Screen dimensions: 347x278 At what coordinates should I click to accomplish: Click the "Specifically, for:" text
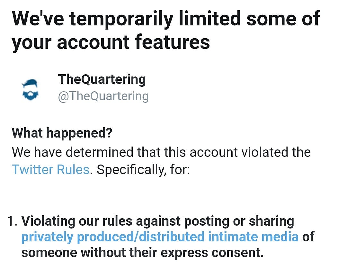pyautogui.click(x=143, y=169)
